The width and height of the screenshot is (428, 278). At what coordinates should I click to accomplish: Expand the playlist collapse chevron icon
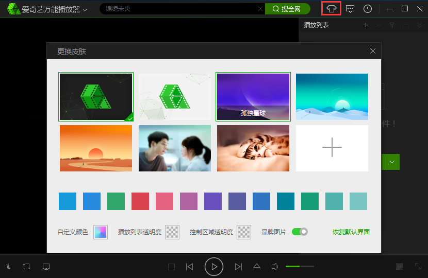[x=420, y=25]
